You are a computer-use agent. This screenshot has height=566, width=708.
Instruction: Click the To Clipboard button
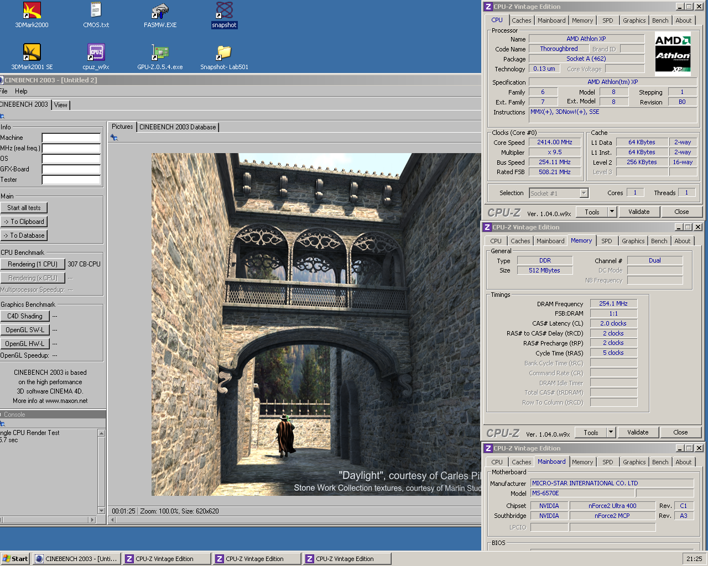pos(24,222)
